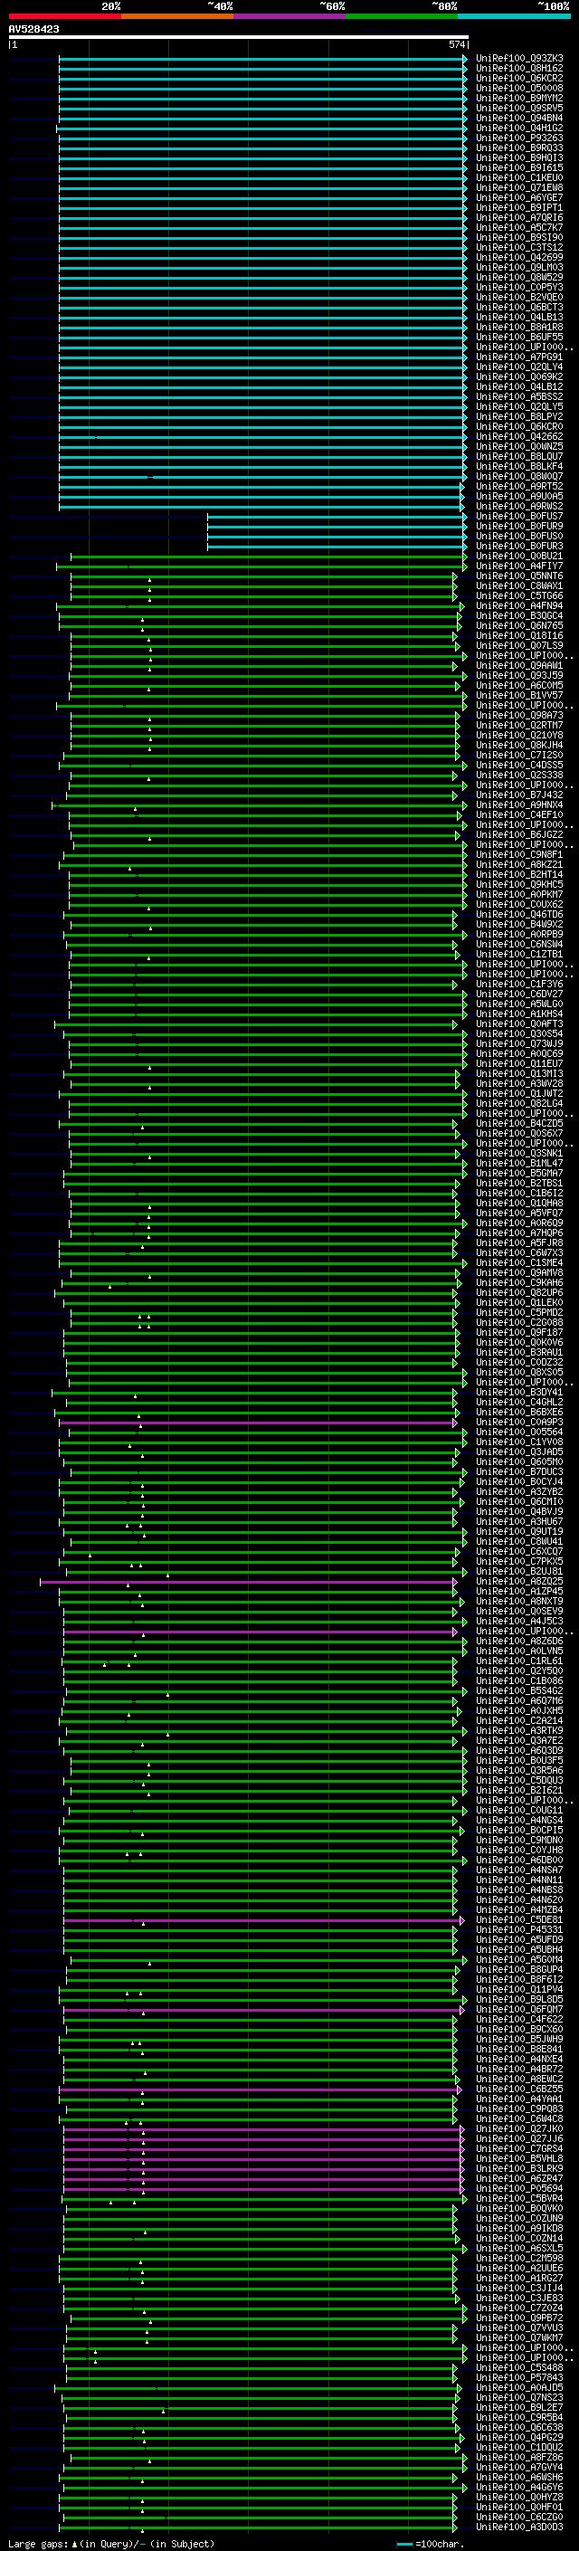Select the UniRef100_B1VV57 label
579x2551 pixels.
coord(519,696)
